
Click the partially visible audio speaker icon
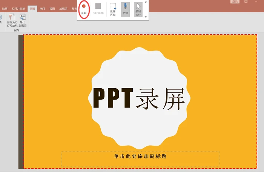[1, 17]
